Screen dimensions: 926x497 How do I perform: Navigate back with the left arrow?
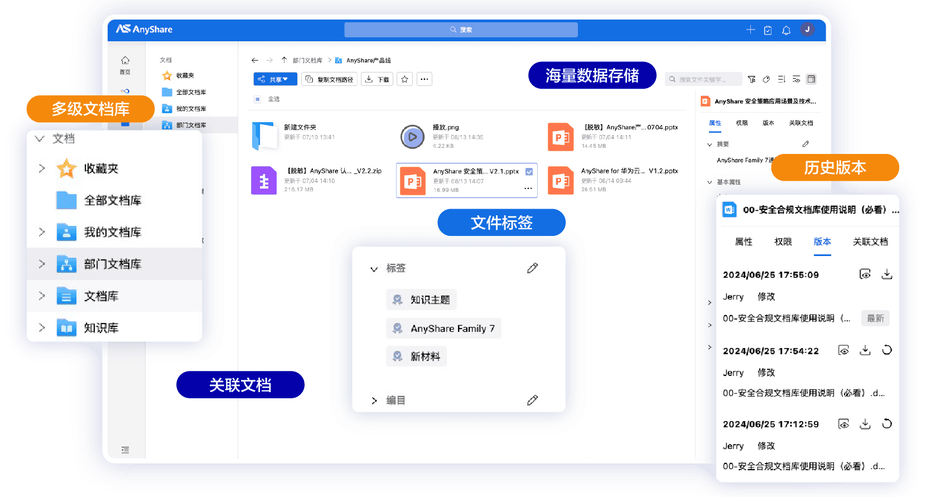255,60
